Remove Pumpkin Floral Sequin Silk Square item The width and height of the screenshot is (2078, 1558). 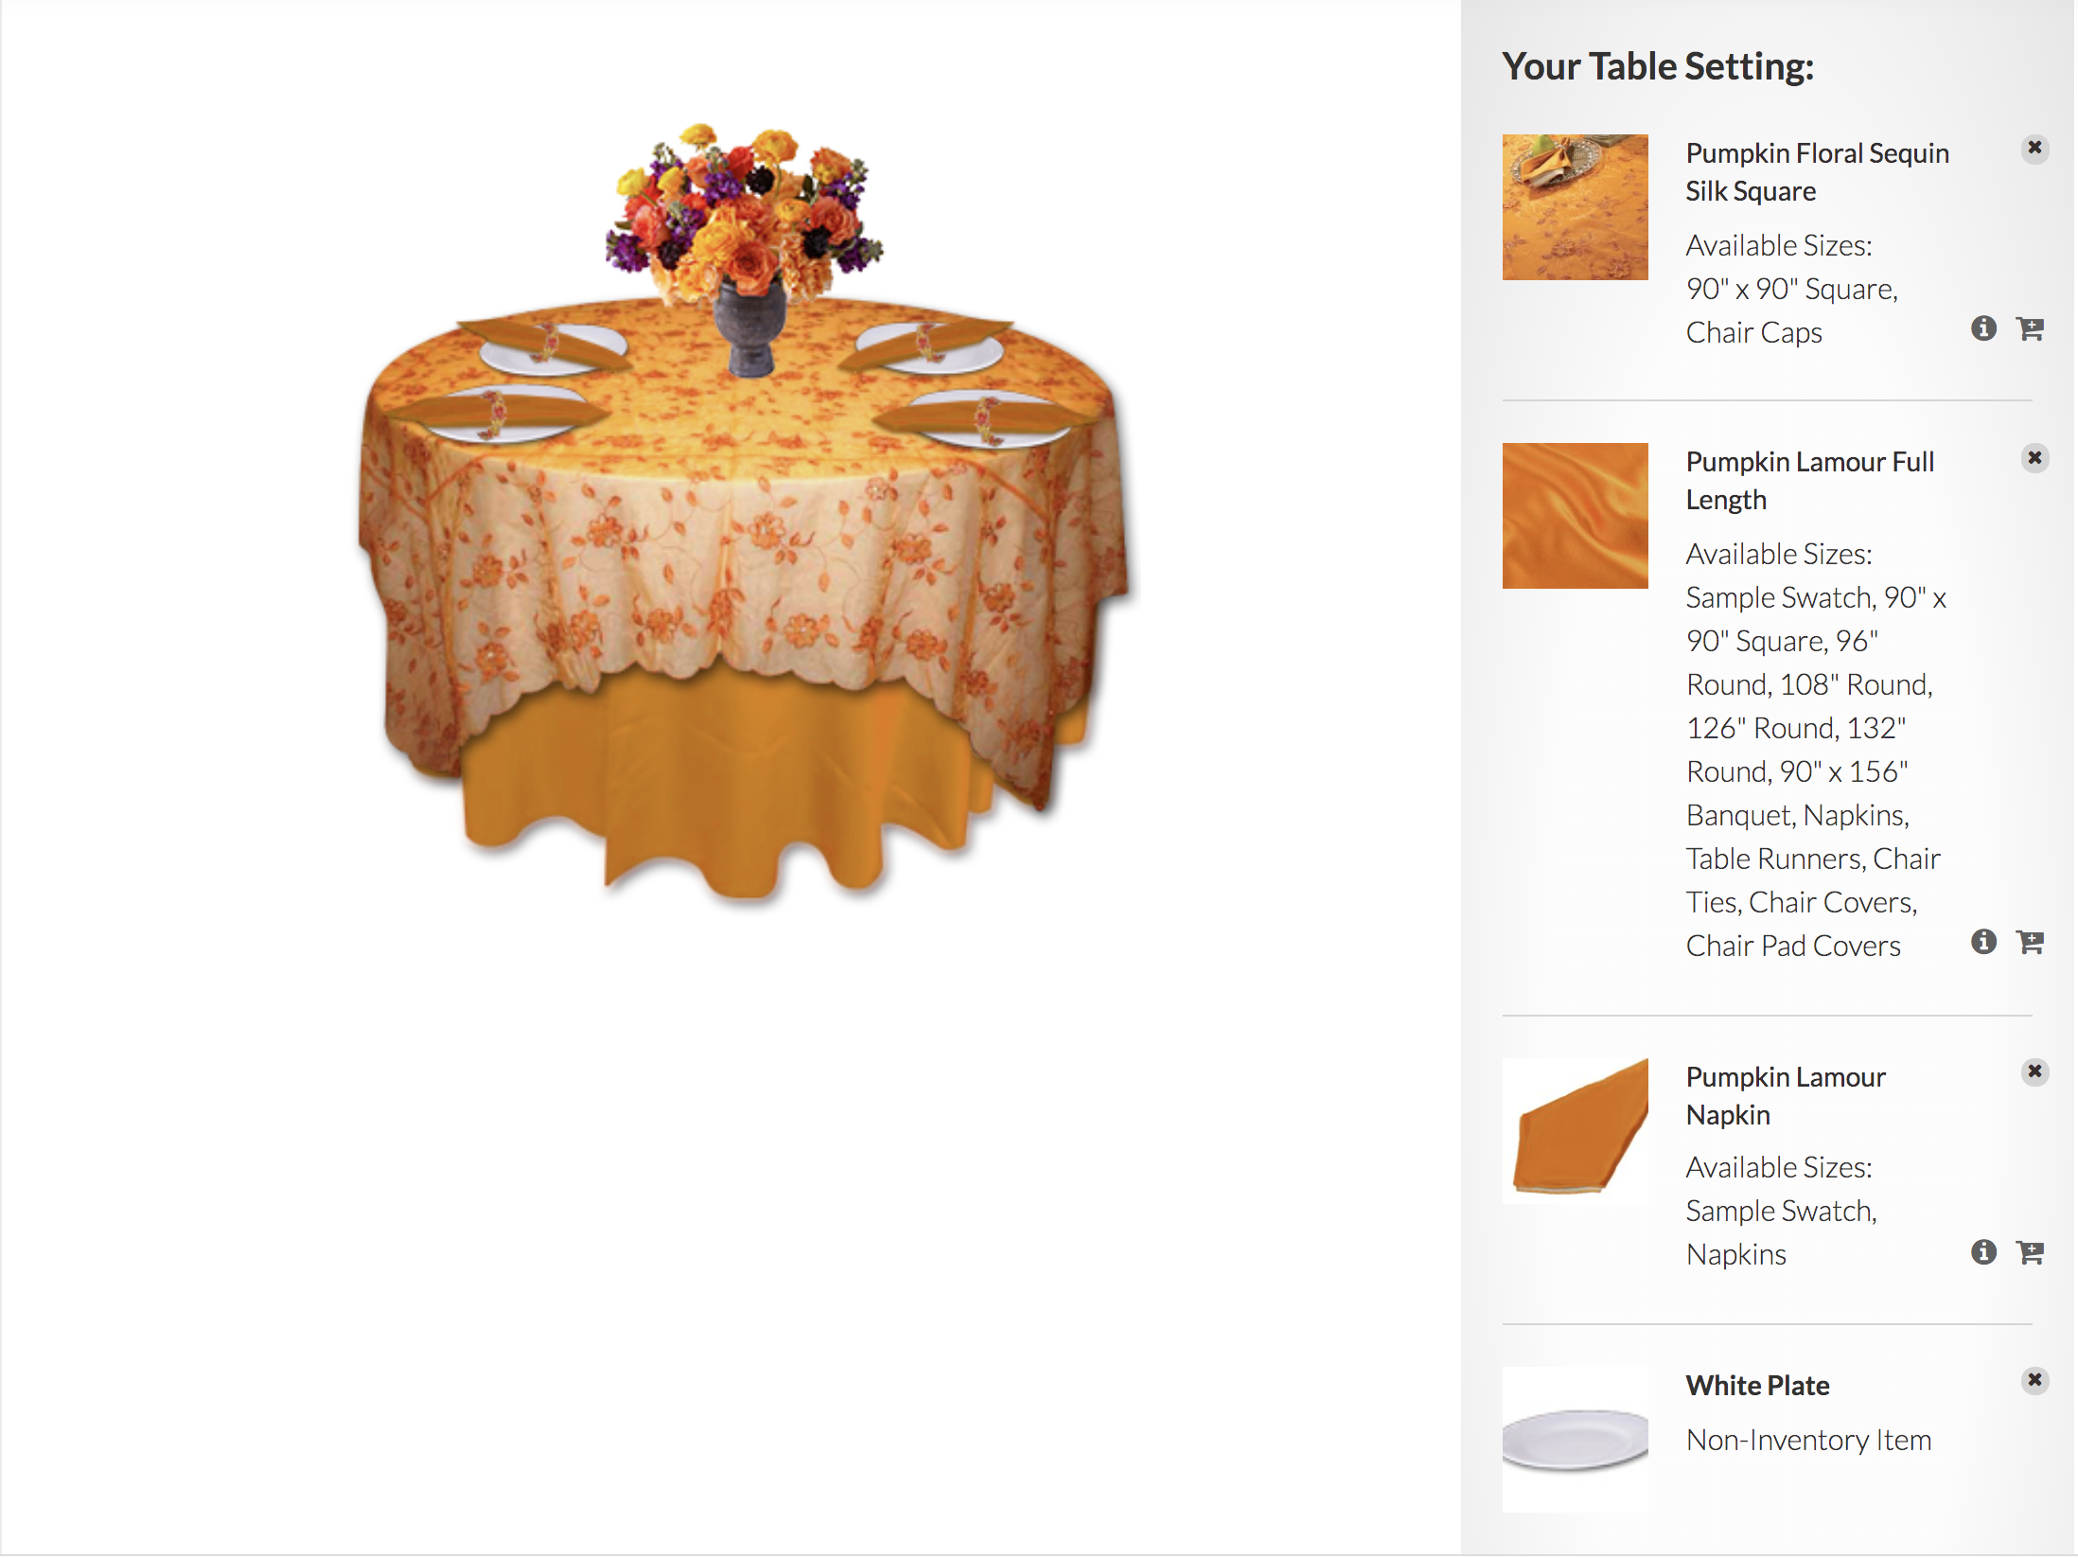pos(2034,149)
